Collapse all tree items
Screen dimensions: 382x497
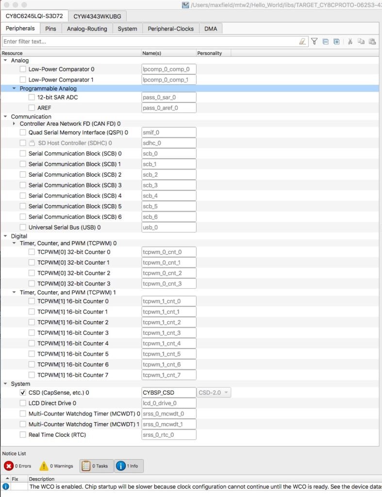coord(326,42)
